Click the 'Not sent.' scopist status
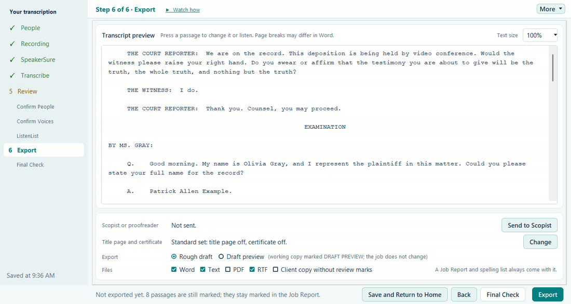 [x=184, y=225]
